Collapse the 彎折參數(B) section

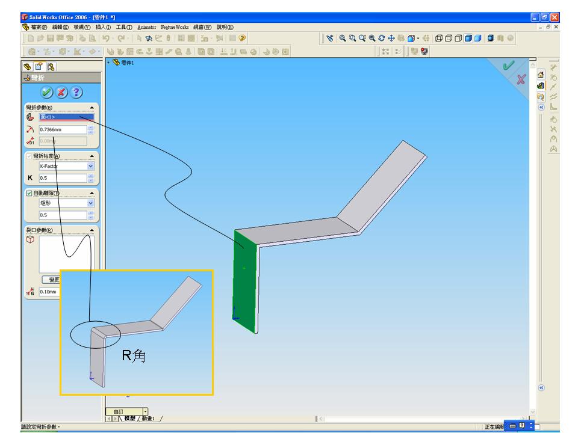[x=92, y=108]
